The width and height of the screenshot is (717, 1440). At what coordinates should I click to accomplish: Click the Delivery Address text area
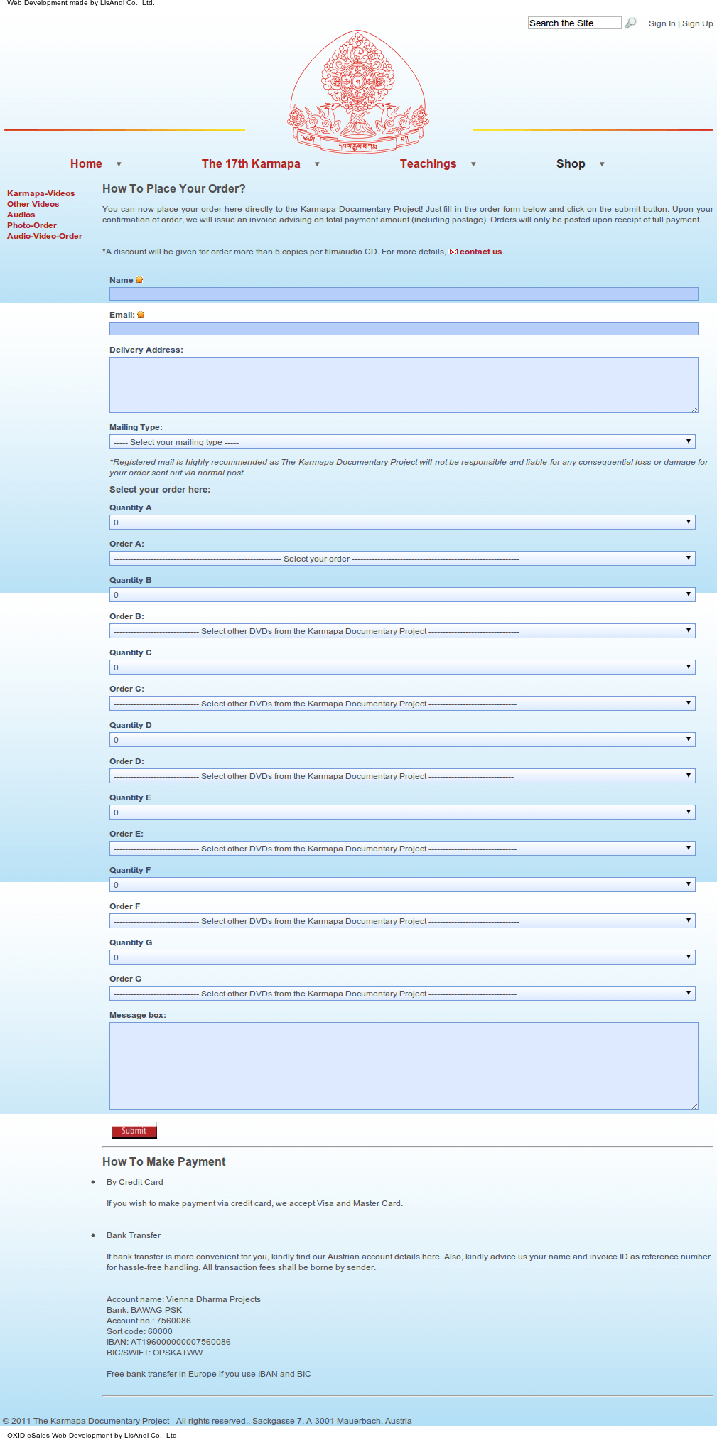404,385
